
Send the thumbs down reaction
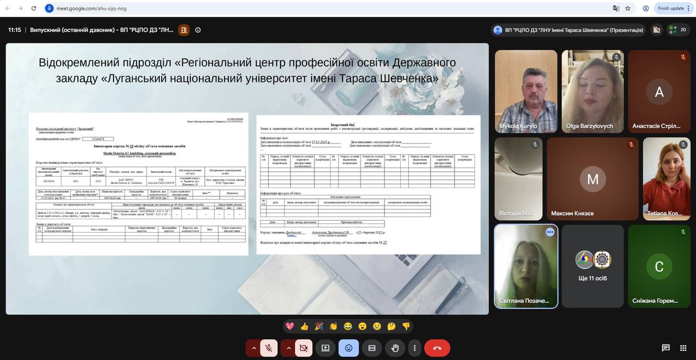(406, 326)
